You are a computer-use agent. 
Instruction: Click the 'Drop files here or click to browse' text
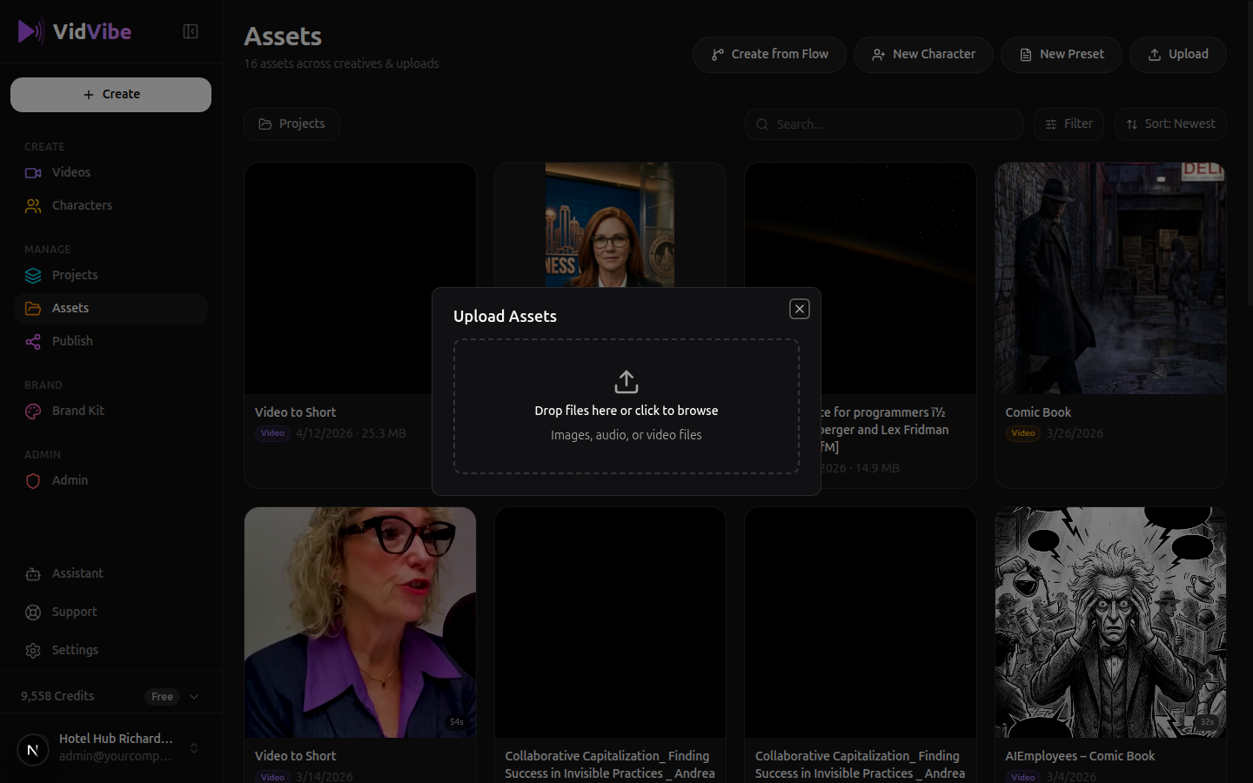click(x=626, y=411)
